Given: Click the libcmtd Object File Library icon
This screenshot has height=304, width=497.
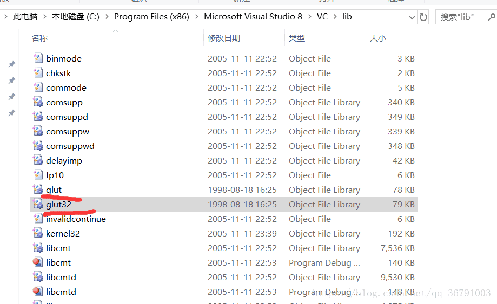Looking at the screenshot, I should pos(38,277).
